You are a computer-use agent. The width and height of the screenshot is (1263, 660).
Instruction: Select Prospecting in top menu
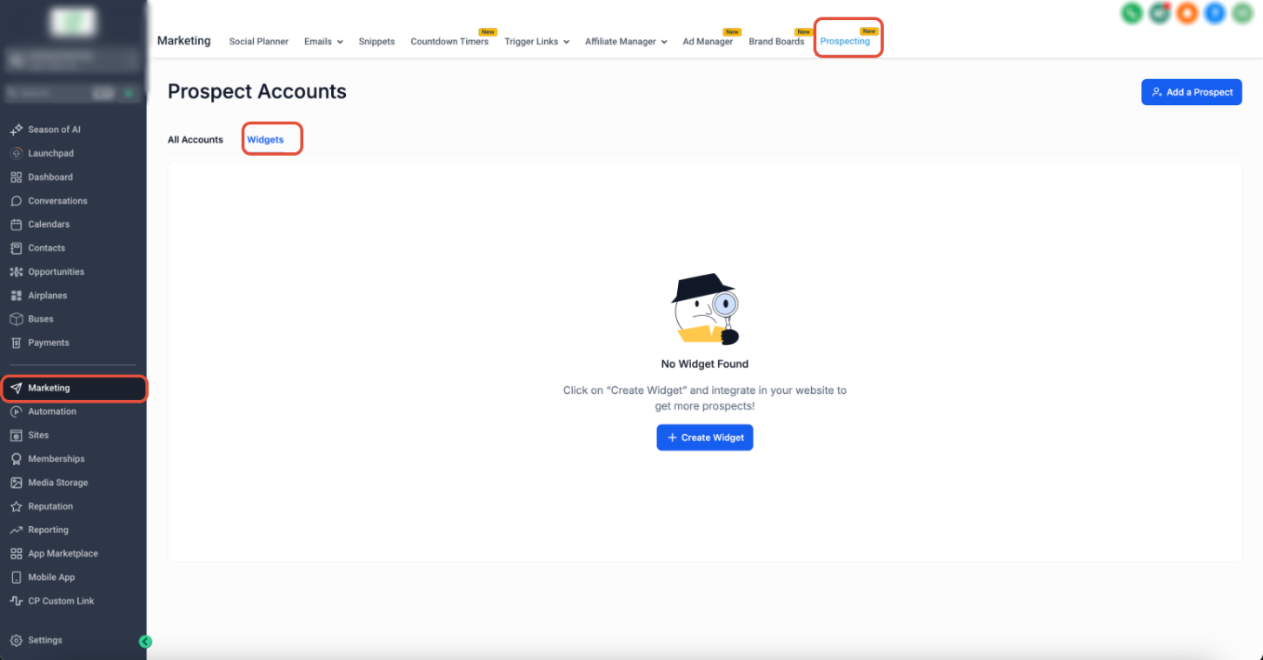coord(845,42)
